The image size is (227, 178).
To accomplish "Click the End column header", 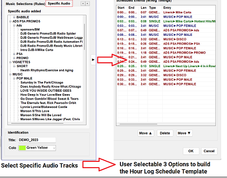I will pos(133,8).
